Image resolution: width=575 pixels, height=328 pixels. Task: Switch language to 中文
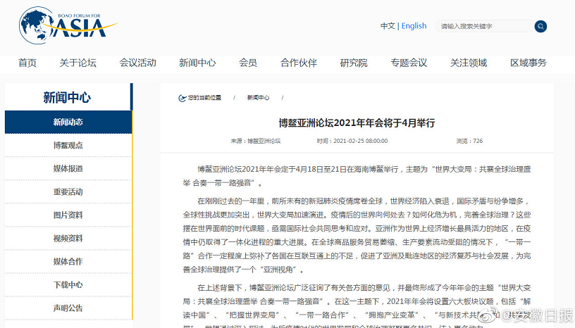(x=388, y=26)
